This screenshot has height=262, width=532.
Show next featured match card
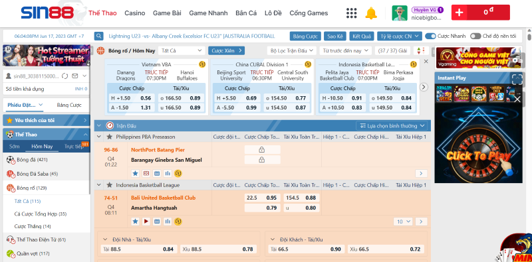(x=424, y=87)
